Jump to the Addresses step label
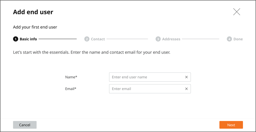The height and width of the screenshot is (132, 256). click(x=171, y=39)
